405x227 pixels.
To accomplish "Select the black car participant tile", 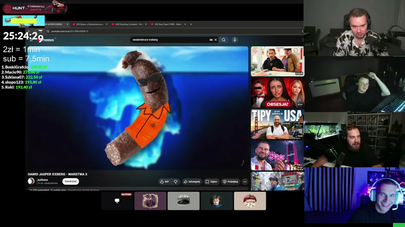I will 184,201.
